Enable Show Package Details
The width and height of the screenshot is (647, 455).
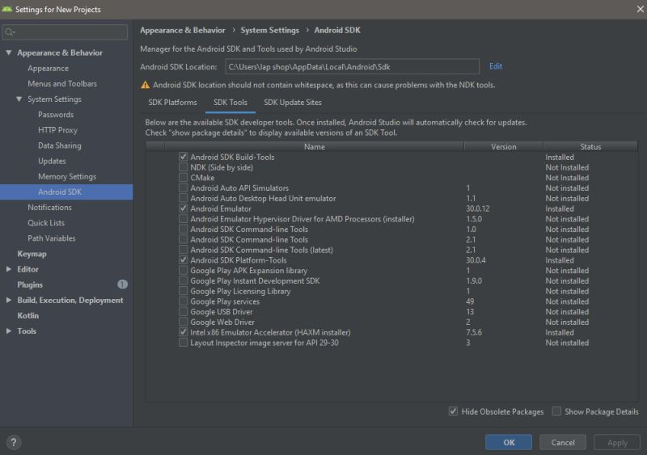(x=556, y=411)
